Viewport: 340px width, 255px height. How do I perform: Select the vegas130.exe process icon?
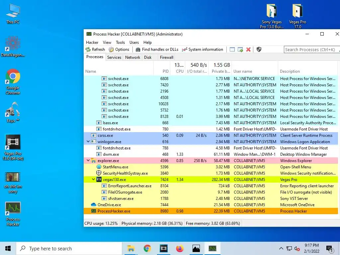coord(99,179)
